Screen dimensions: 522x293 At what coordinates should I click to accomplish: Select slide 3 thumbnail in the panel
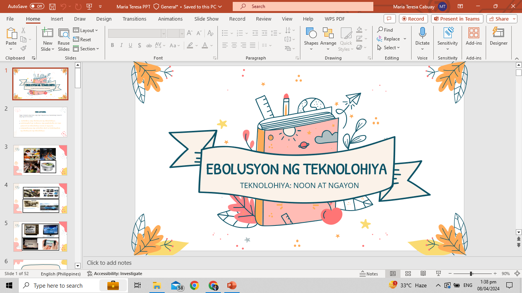click(x=40, y=160)
